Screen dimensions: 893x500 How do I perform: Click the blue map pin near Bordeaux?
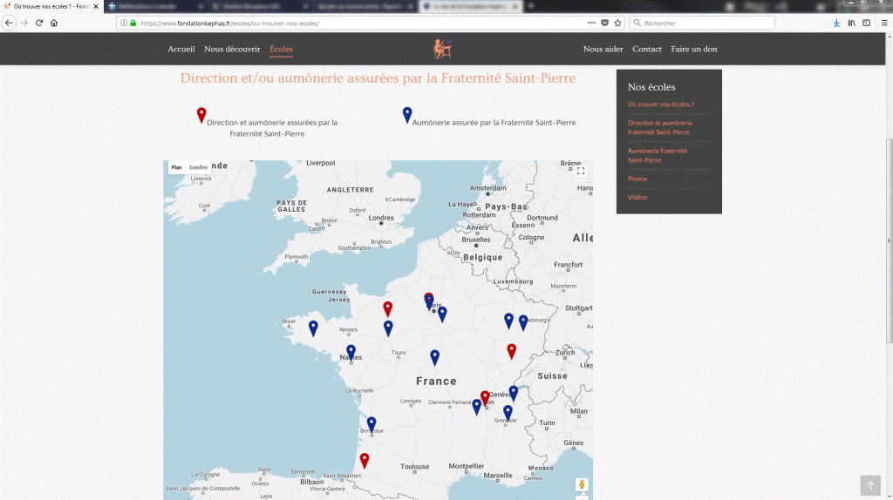click(x=372, y=424)
